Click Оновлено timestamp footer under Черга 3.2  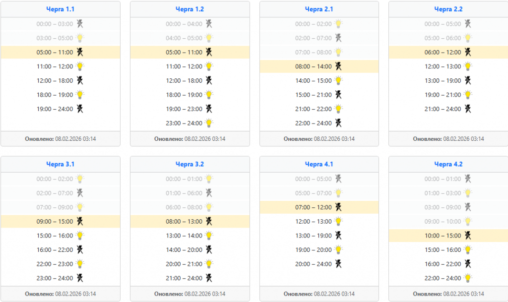point(190,294)
